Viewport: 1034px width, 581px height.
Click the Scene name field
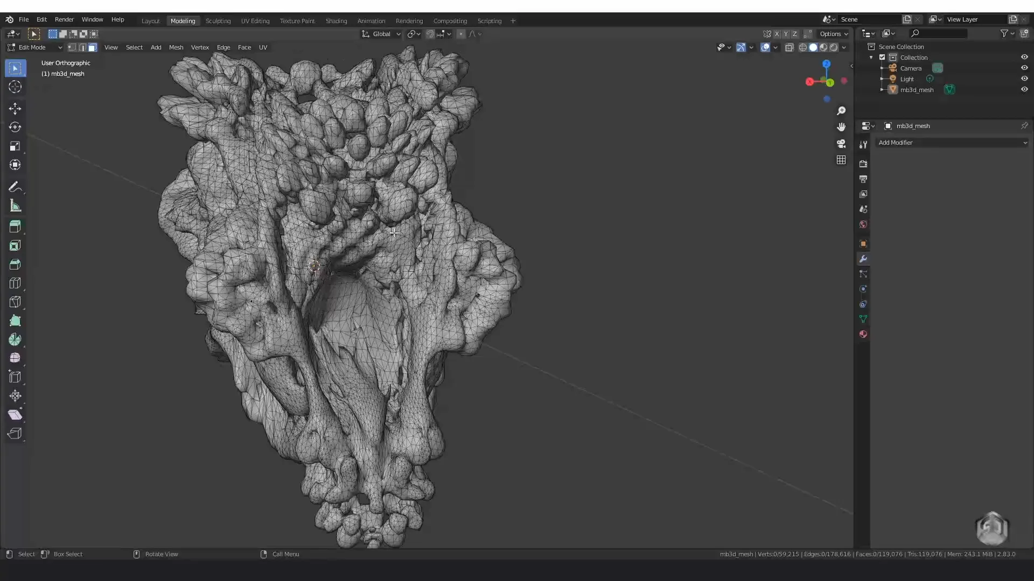(x=870, y=19)
